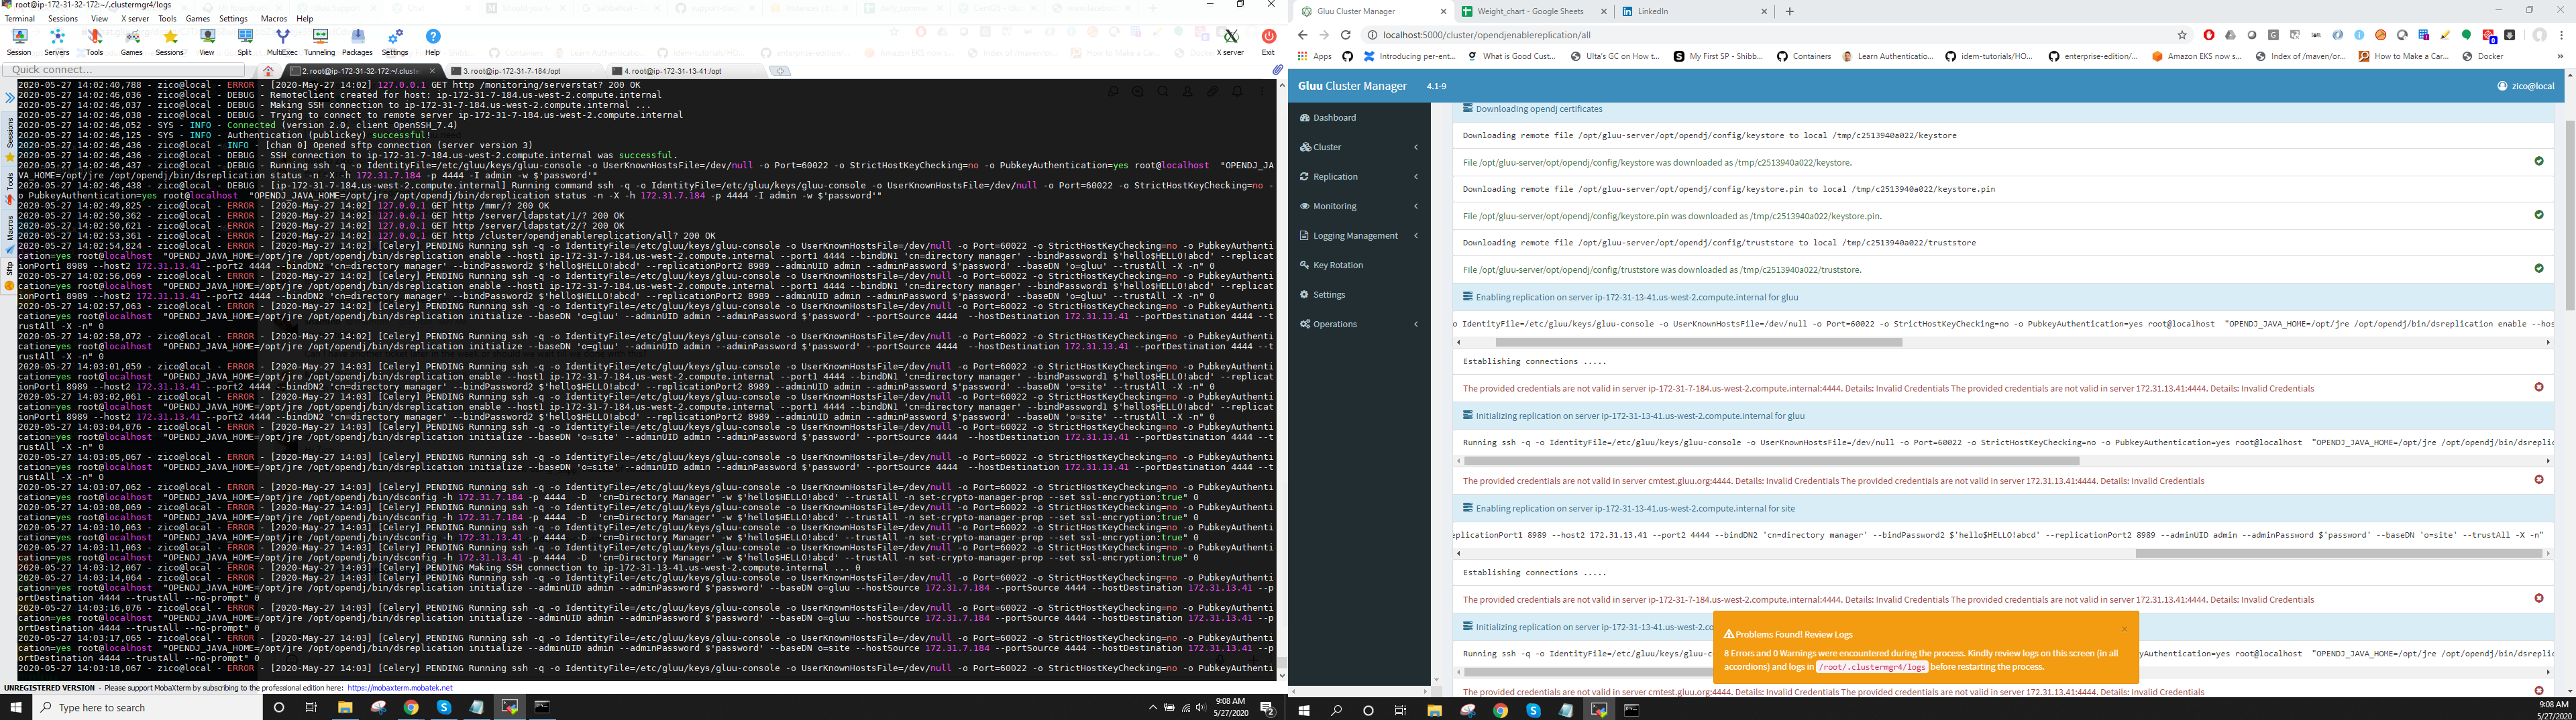This screenshot has height=720, width=2576.
Task: Click the blue Help toolbar icon
Action: point(433,41)
